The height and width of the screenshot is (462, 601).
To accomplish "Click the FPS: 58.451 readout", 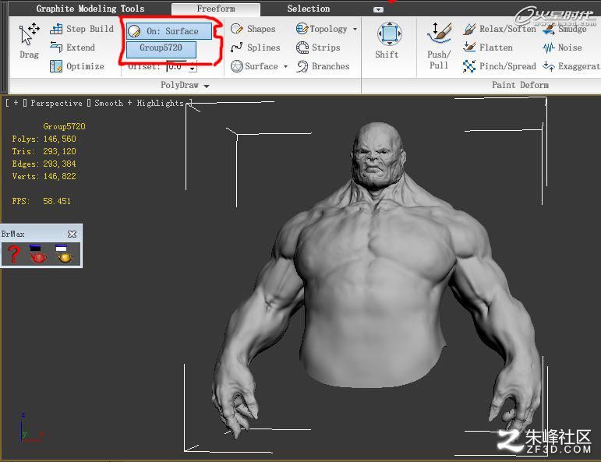I will 41,201.
